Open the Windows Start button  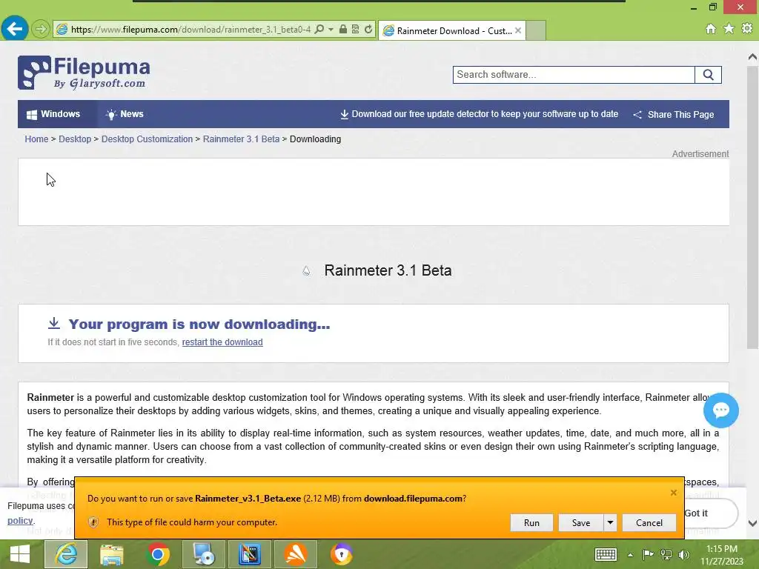point(20,554)
